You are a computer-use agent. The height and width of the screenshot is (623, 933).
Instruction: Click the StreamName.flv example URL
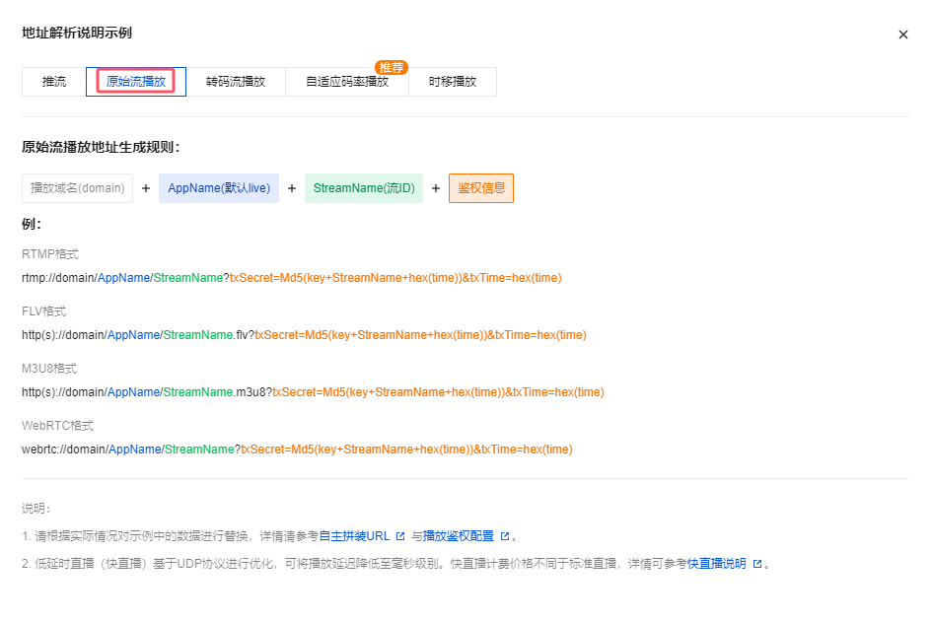click(304, 335)
